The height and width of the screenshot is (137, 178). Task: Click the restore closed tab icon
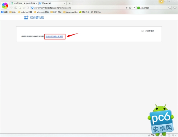pos(20,8)
